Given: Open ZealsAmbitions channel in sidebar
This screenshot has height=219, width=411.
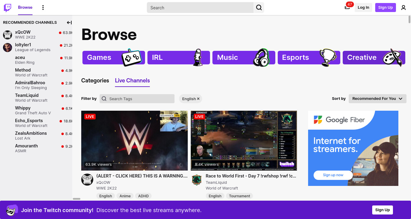Looking at the screenshot, I should [36, 136].
